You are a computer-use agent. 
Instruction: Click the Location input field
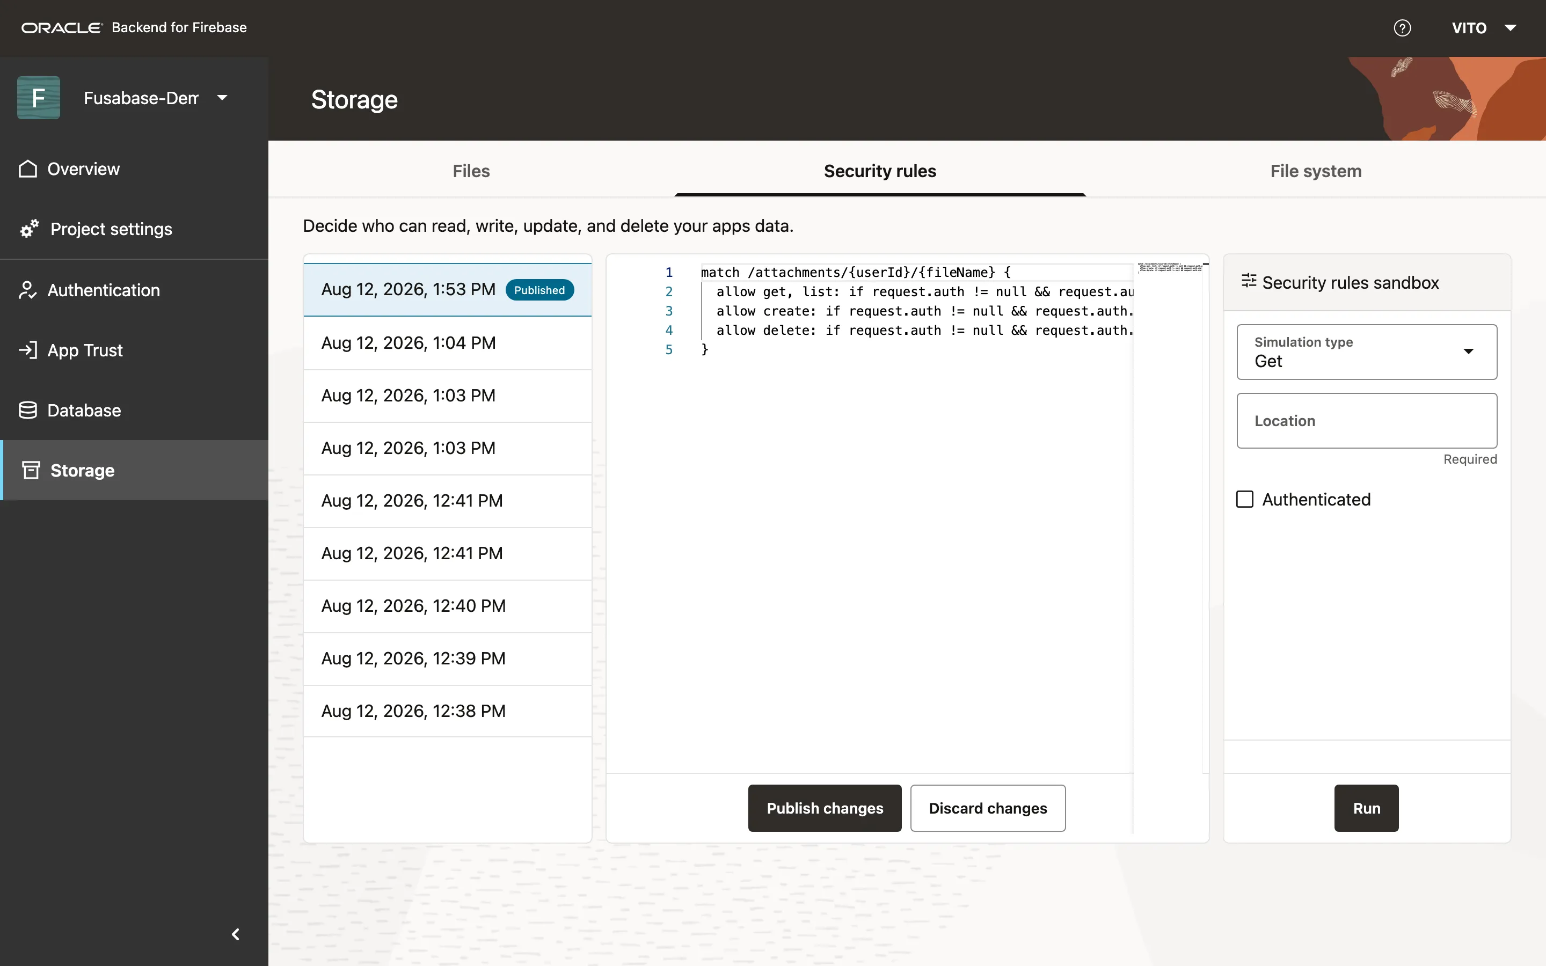[1367, 420]
